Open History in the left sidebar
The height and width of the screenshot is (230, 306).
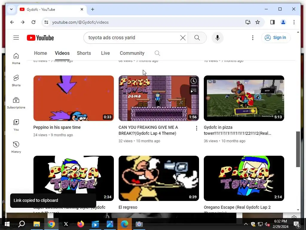click(x=16, y=147)
